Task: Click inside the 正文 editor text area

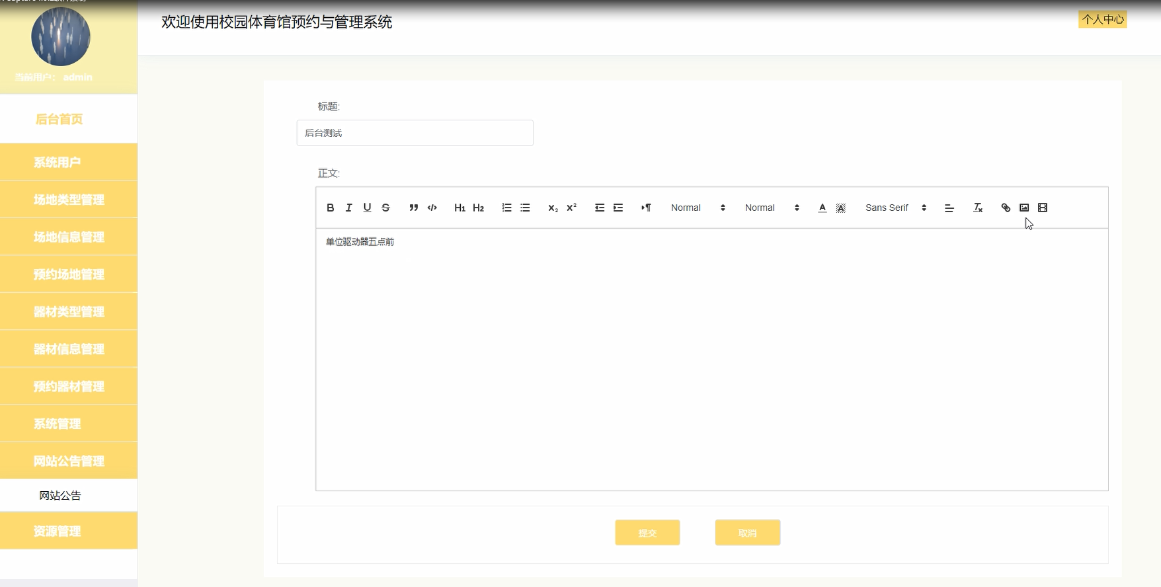Action: coord(712,360)
